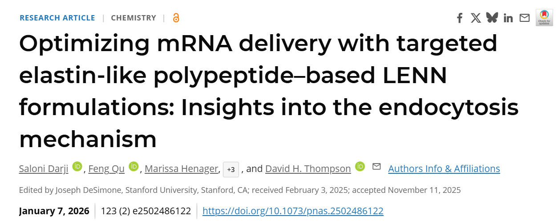The image size is (558, 224).
Task: Select the Research Article category label
Action: click(57, 18)
